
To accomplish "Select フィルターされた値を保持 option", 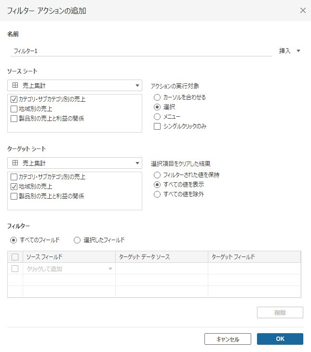I will pyautogui.click(x=157, y=175).
